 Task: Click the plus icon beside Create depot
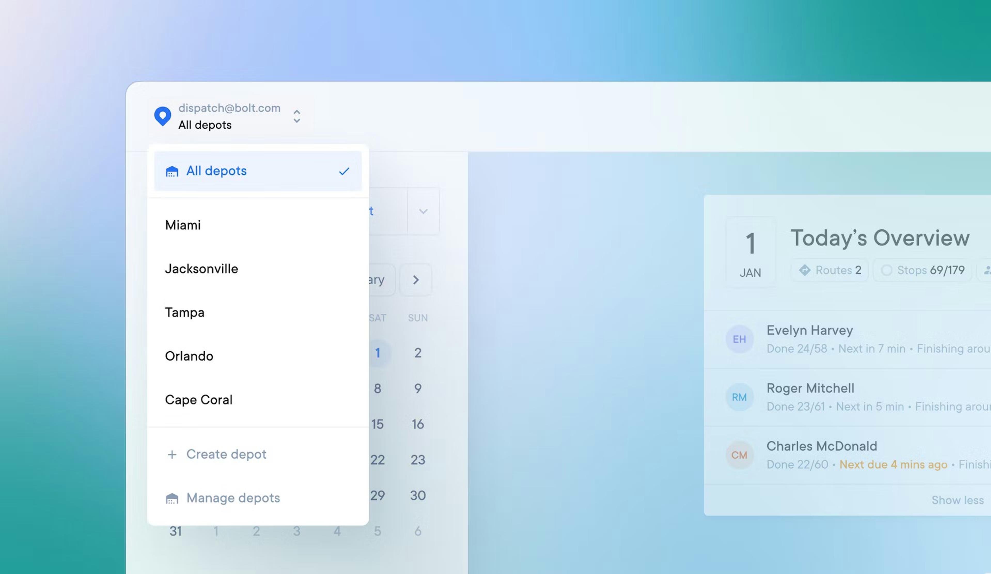coord(172,454)
